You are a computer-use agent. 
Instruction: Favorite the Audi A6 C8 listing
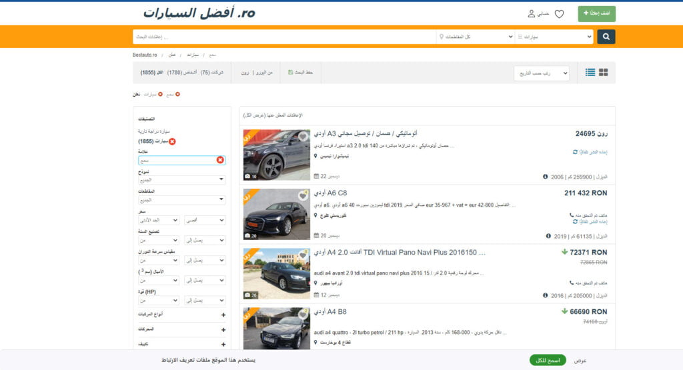(x=303, y=196)
